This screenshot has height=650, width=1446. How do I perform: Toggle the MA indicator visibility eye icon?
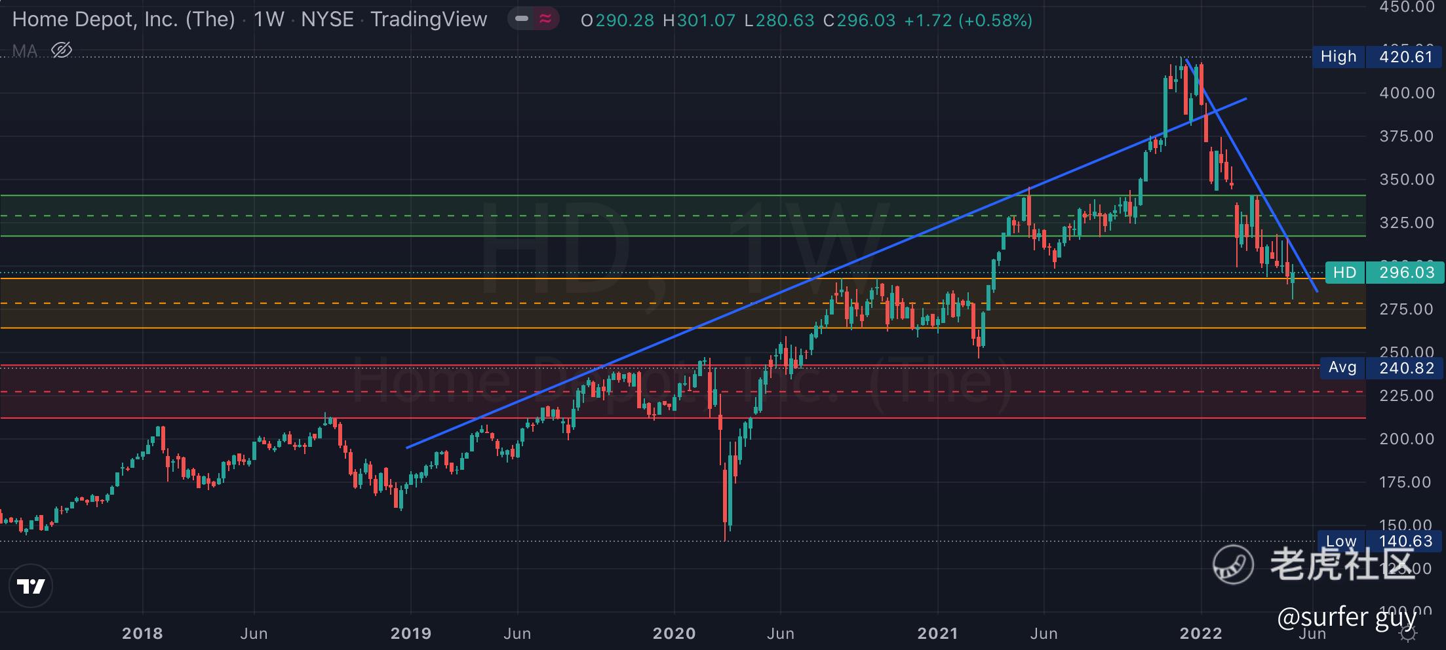point(62,50)
